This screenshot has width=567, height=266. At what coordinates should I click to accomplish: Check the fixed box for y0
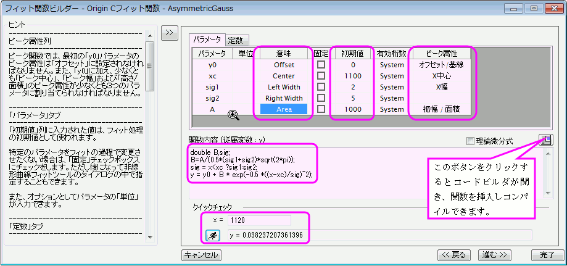point(321,65)
